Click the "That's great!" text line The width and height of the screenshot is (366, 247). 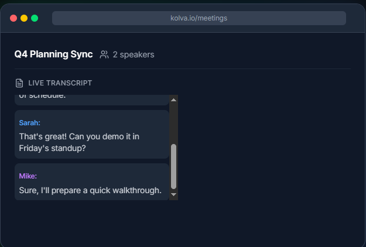click(x=79, y=136)
